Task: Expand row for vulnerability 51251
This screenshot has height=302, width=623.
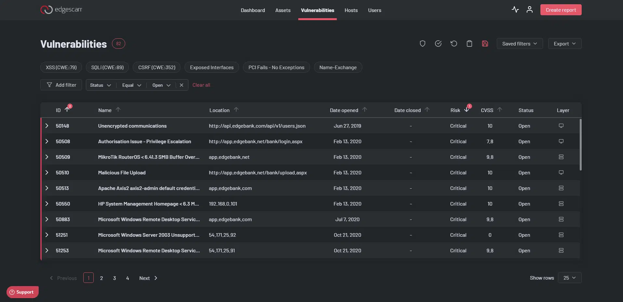Action: click(x=47, y=235)
